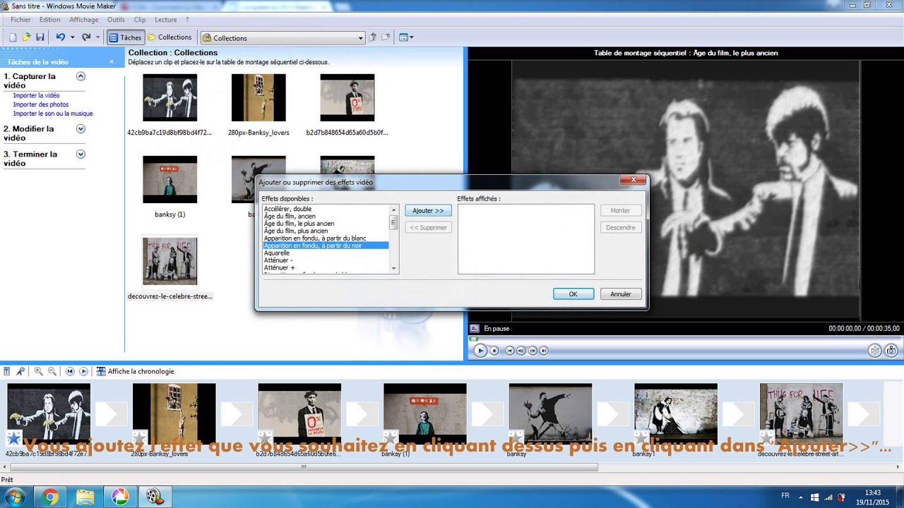Expand the Modifier la vidéo section
This screenshot has width=904, height=508.
tap(81, 128)
